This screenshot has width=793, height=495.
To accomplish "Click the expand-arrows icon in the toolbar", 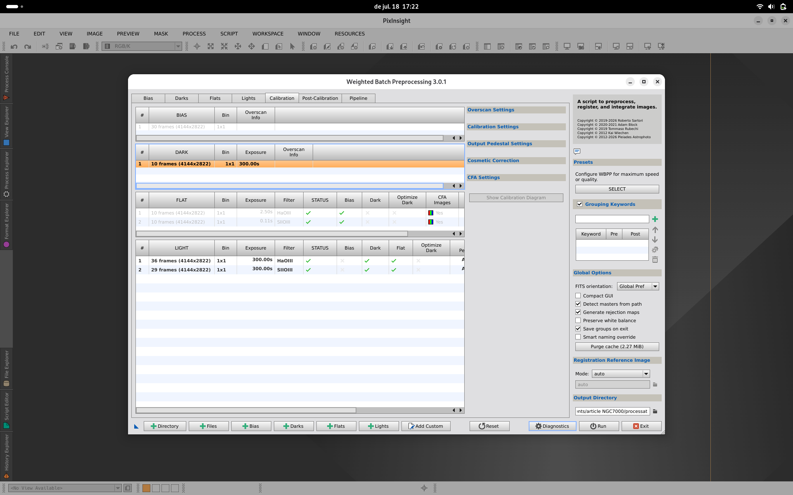I will 211,47.
